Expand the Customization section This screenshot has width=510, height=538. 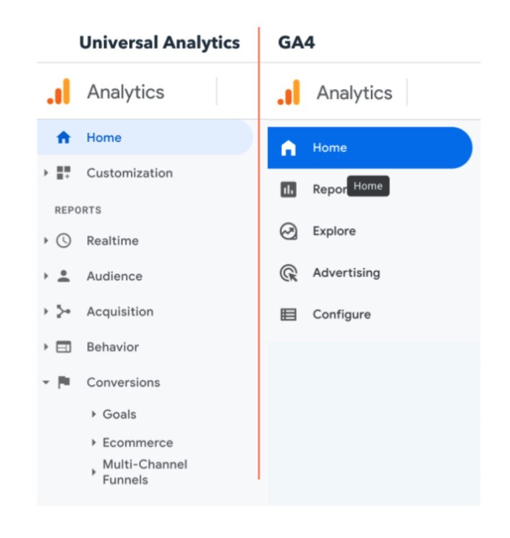click(45, 173)
